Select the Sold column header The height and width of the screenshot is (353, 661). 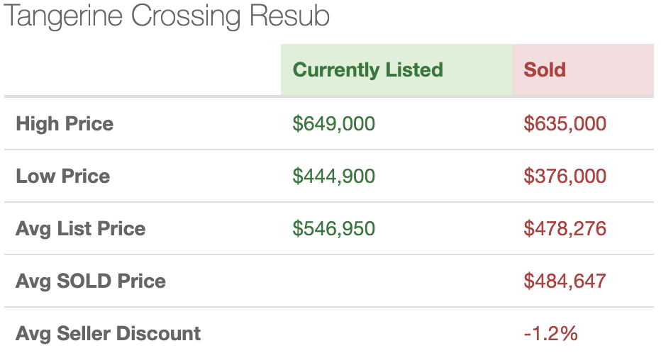tap(545, 70)
